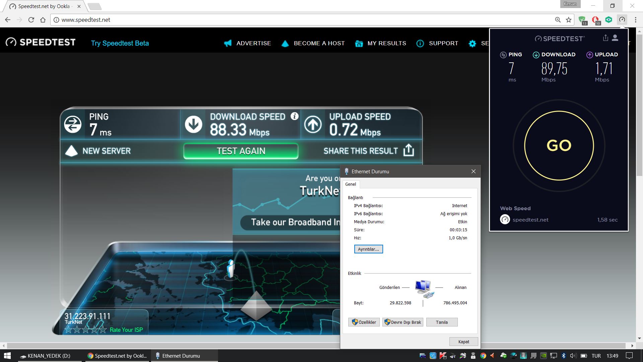Open the NVIDIA tray icon
This screenshot has width=643, height=362.
(544, 356)
